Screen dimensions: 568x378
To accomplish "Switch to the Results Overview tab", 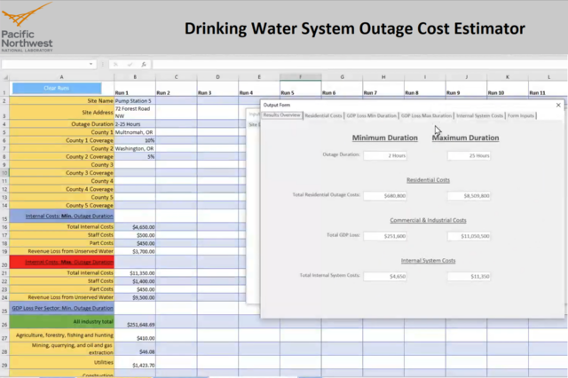I will [x=282, y=115].
